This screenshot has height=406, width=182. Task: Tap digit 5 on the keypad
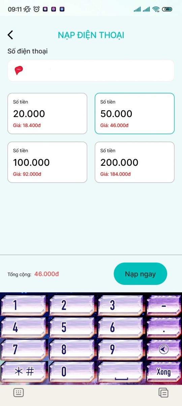pos(72,327)
